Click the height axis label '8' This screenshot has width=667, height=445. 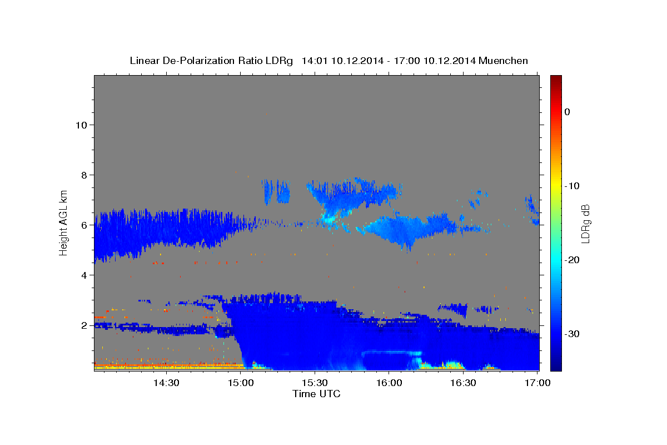[84, 175]
